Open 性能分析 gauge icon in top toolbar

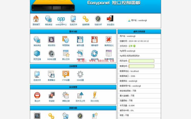[98, 19]
